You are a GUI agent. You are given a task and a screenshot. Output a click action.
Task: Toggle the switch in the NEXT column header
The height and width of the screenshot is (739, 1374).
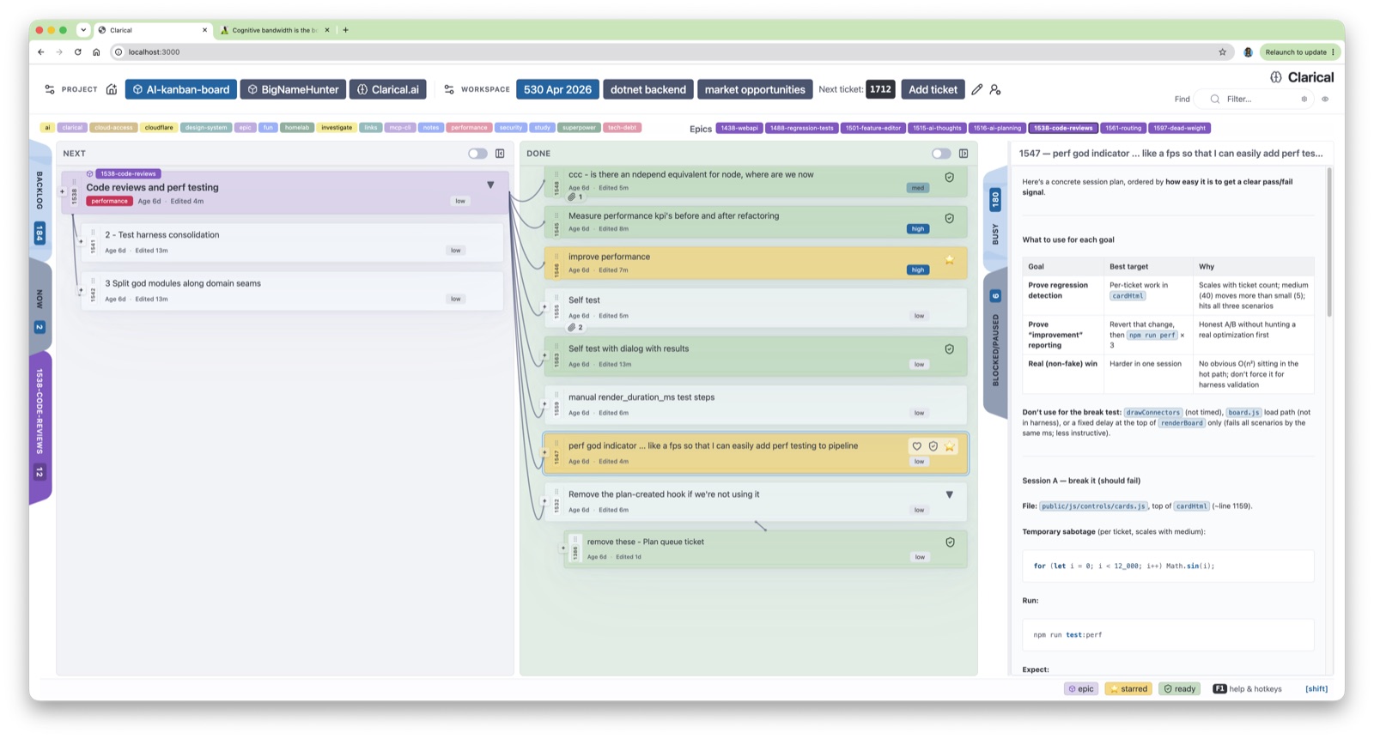coord(477,154)
